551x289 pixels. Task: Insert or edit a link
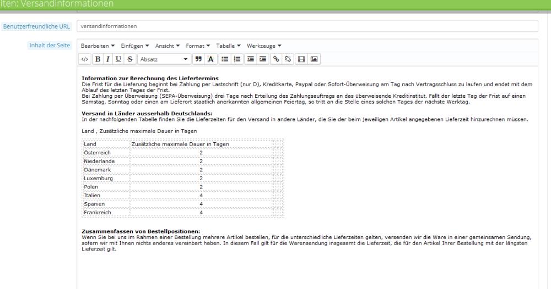[x=276, y=59]
